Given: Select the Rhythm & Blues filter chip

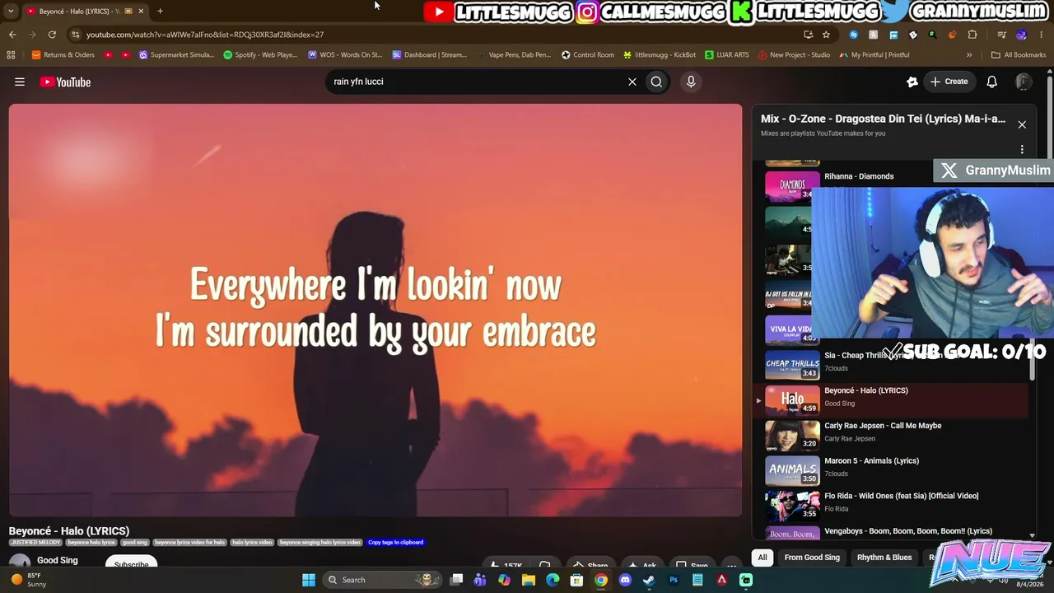Looking at the screenshot, I should pyautogui.click(x=884, y=558).
